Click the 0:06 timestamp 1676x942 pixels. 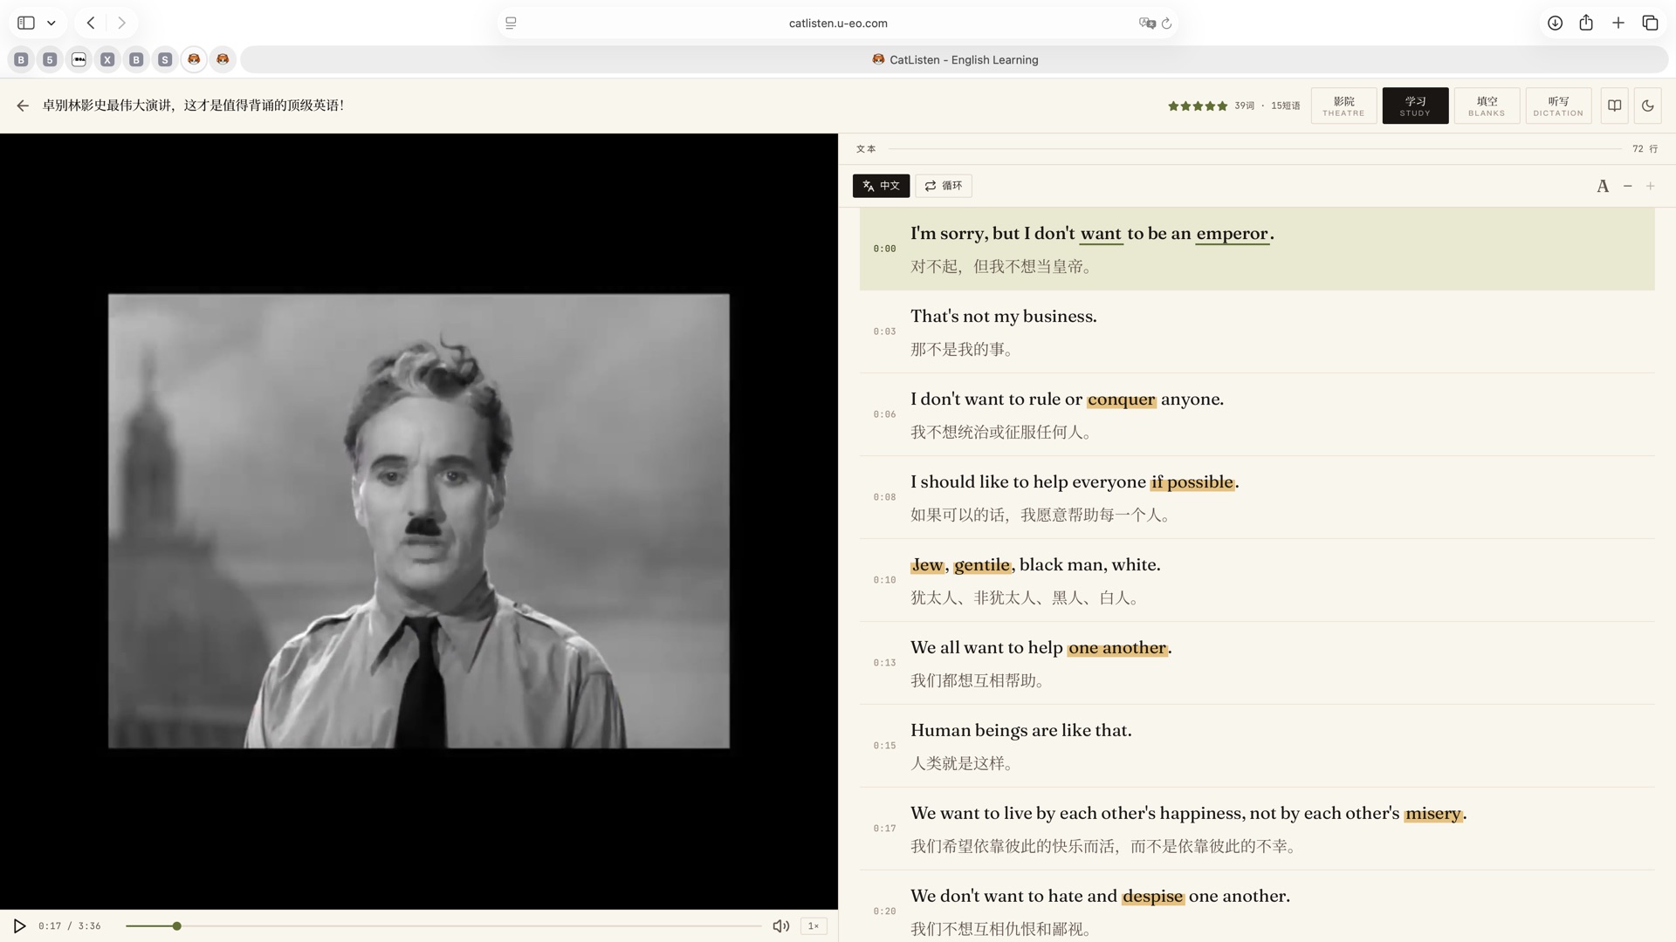pos(884,414)
